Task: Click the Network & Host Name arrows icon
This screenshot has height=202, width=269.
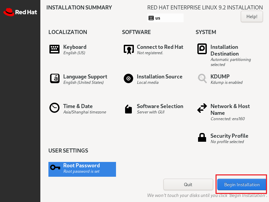Action: click(x=202, y=108)
